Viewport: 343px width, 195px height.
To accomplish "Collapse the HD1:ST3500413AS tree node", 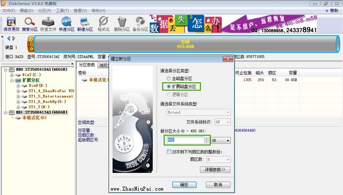I will [5, 112].
